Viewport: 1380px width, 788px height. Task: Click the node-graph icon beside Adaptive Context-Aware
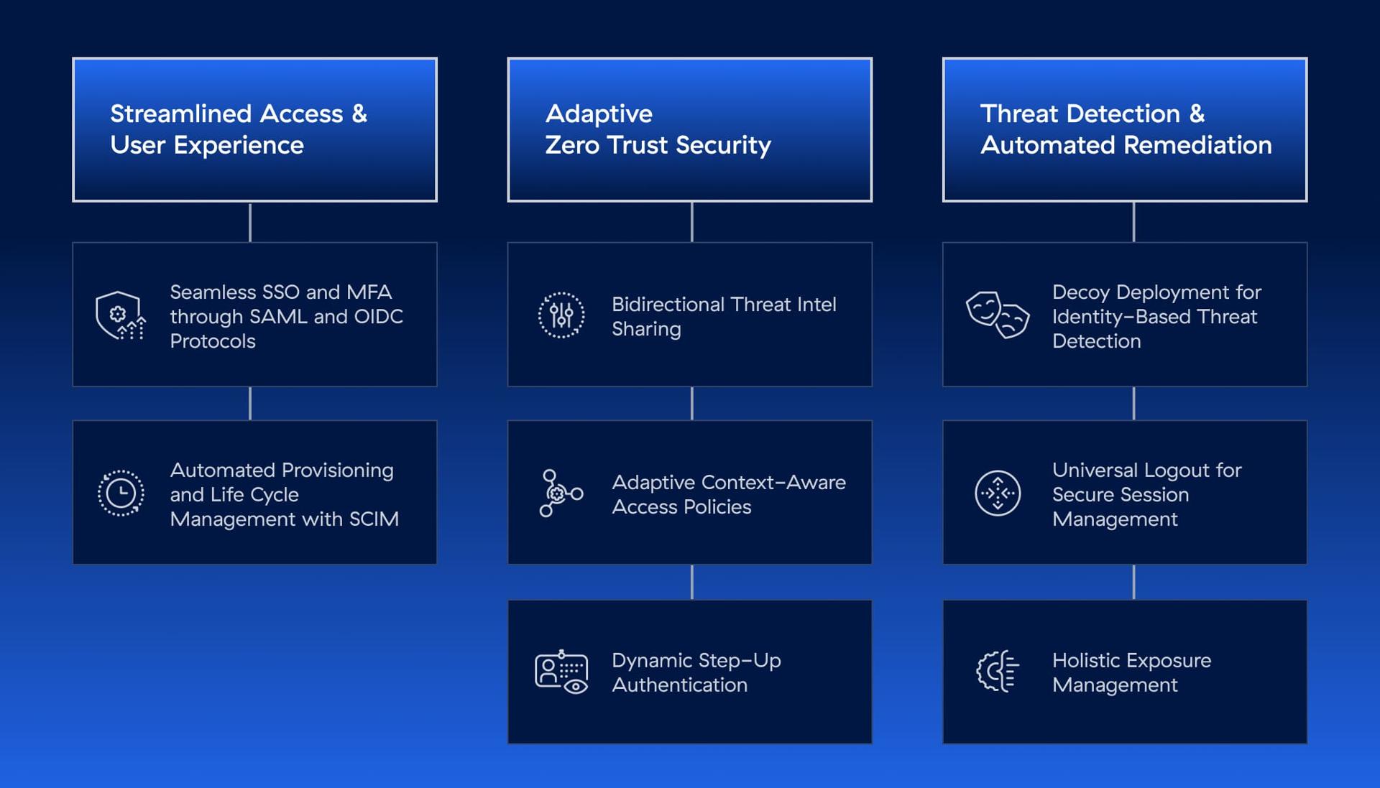(x=560, y=493)
